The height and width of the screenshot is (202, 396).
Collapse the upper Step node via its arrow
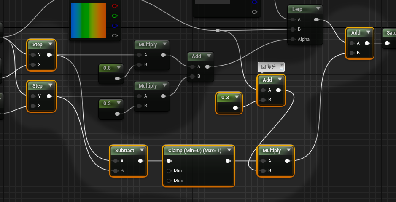coord(51,44)
